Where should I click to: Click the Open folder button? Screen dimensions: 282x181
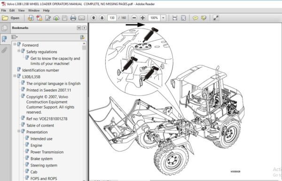(x=10, y=18)
